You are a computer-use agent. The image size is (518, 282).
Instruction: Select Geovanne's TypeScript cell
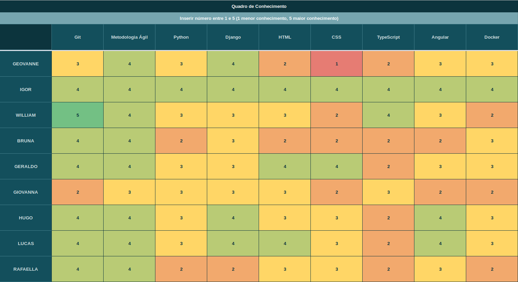coord(388,64)
